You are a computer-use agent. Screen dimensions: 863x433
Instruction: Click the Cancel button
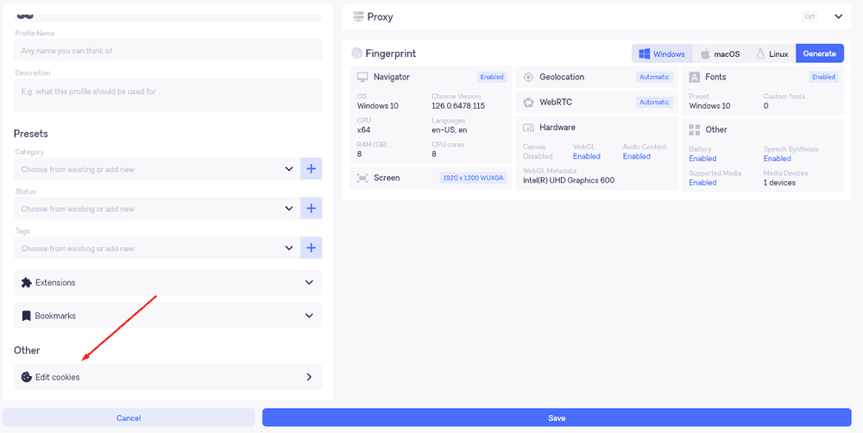129,417
